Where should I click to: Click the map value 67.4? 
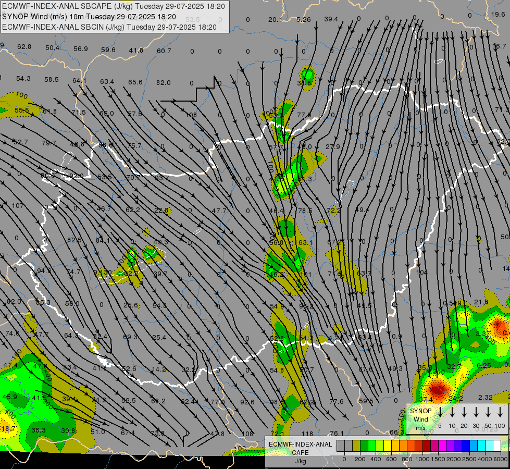[x=128, y=433]
